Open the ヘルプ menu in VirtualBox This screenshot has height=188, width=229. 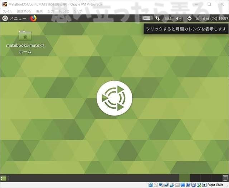[78, 11]
